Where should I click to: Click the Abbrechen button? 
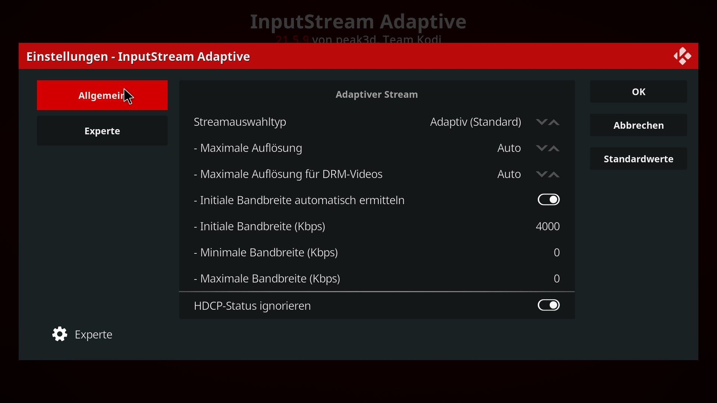639,125
